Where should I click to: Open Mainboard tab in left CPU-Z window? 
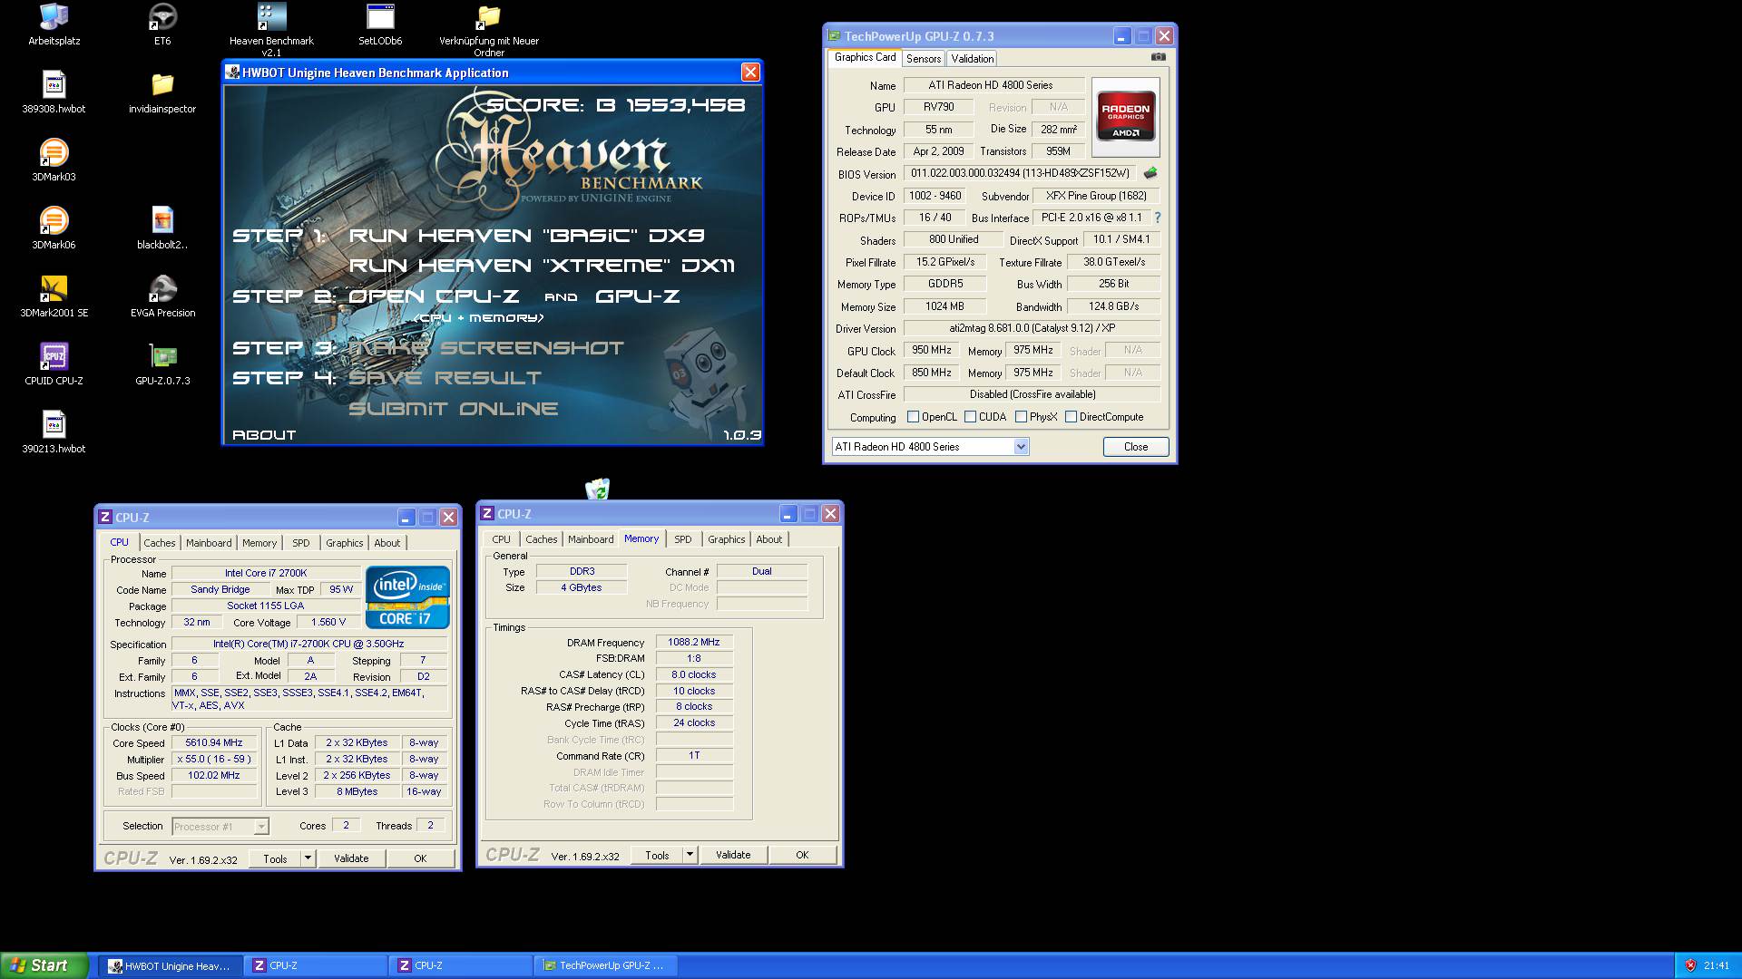pyautogui.click(x=209, y=543)
